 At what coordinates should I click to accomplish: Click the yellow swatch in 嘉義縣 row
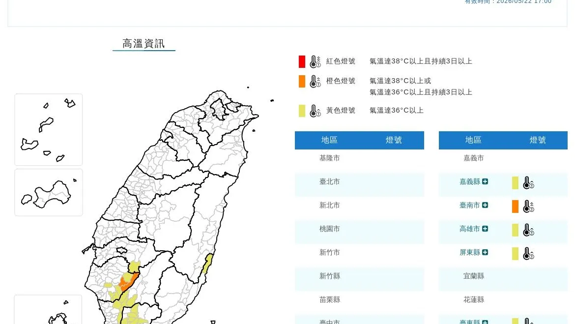[x=515, y=183]
